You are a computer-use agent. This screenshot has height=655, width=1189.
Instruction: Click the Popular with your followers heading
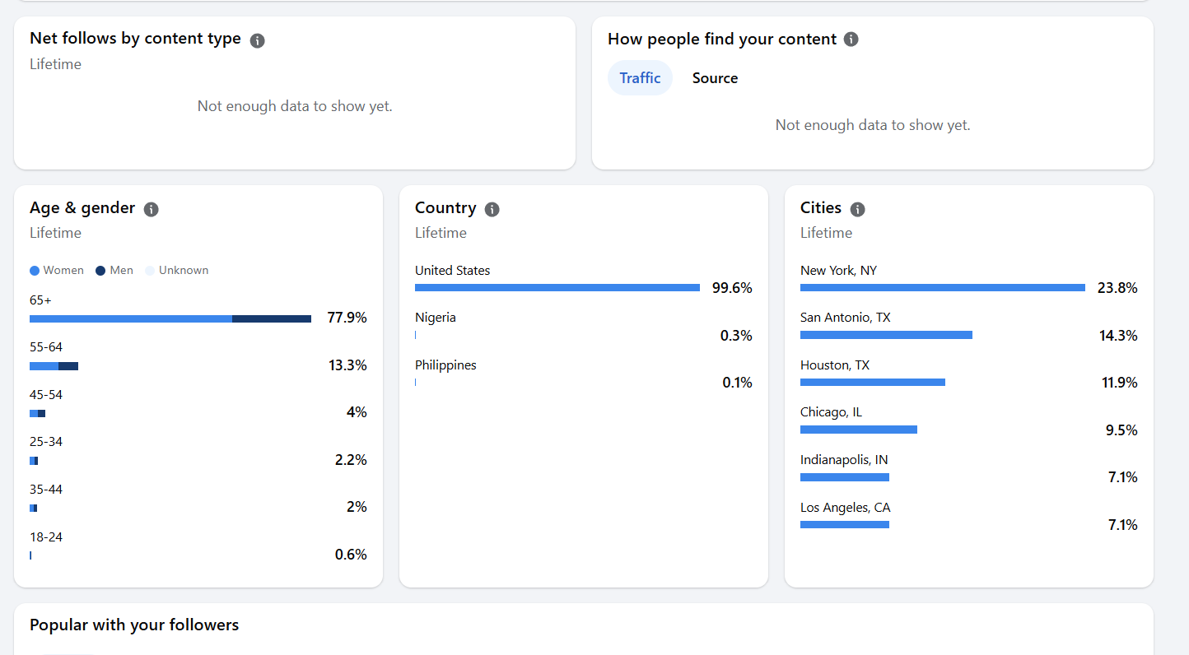(134, 625)
